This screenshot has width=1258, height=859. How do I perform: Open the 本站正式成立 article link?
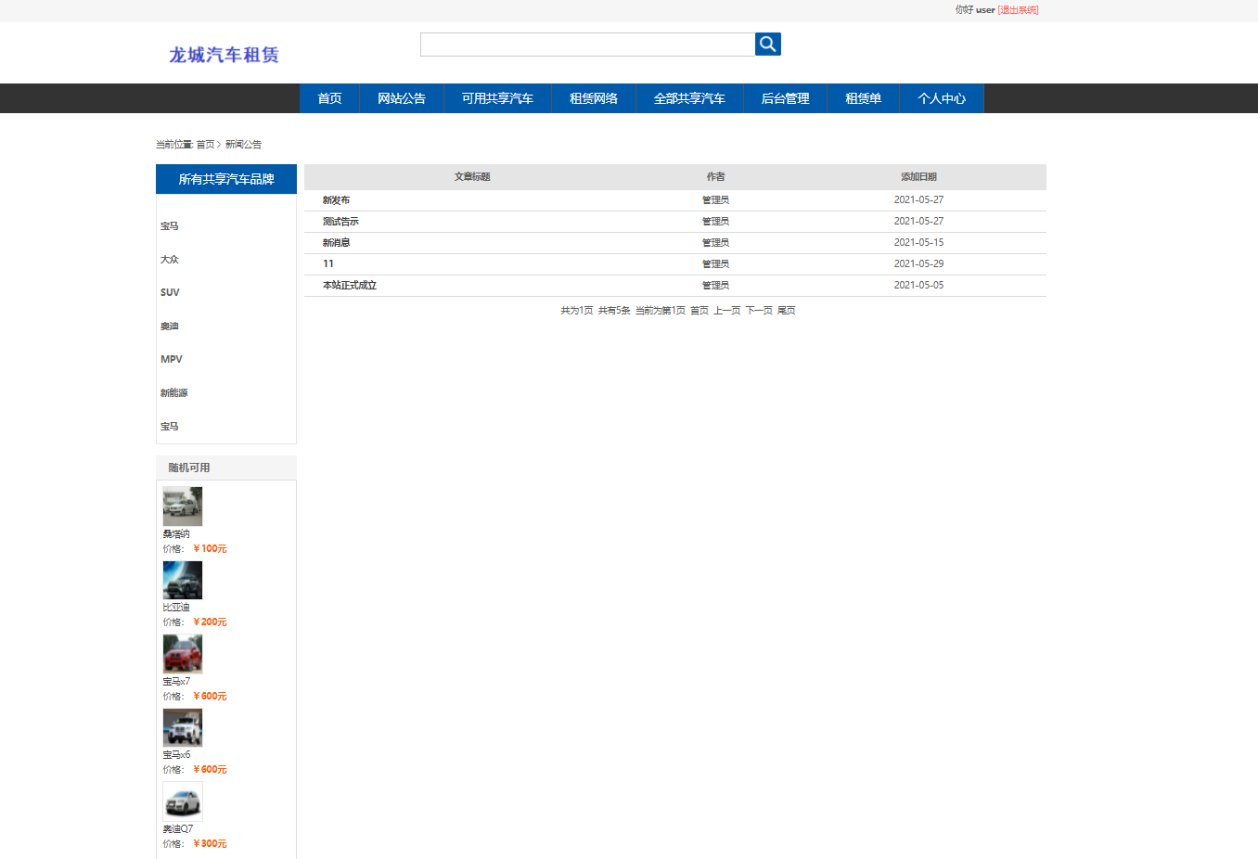click(x=349, y=286)
